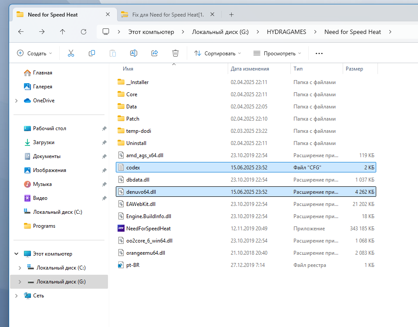418x327 pixels.
Task: Click the Cut scissors icon
Action: pos(71,53)
